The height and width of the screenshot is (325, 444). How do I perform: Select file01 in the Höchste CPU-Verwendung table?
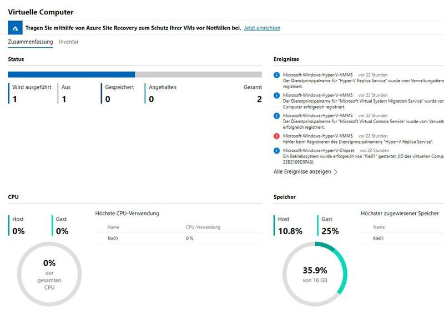point(112,239)
